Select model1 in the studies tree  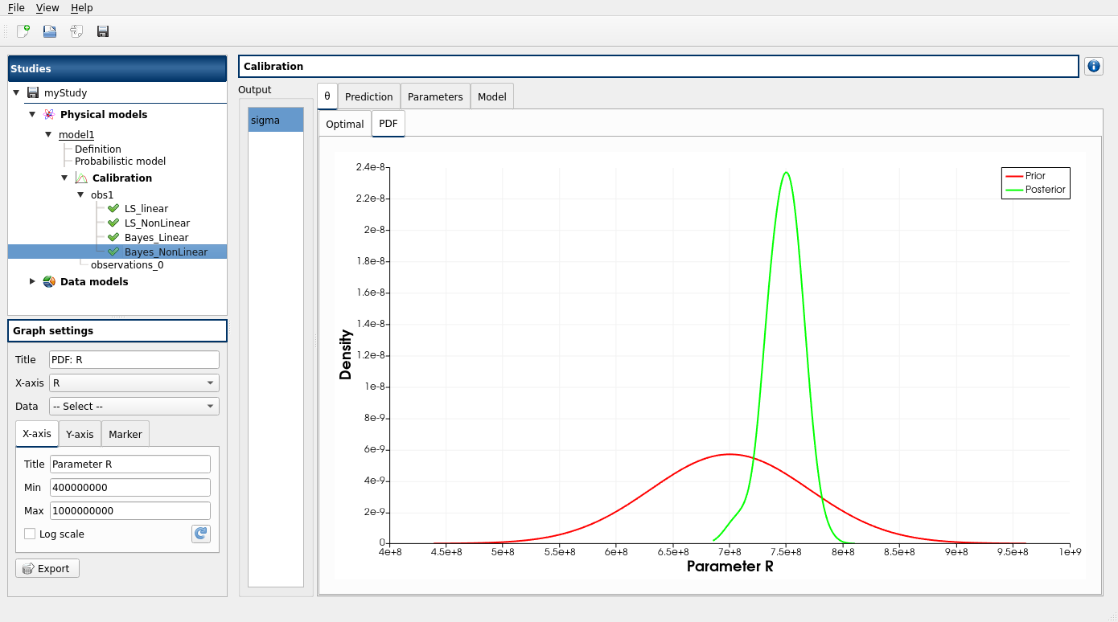(76, 134)
